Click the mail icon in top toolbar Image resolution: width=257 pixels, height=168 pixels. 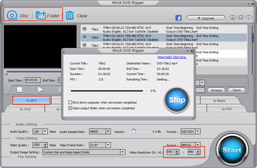coord(241,18)
